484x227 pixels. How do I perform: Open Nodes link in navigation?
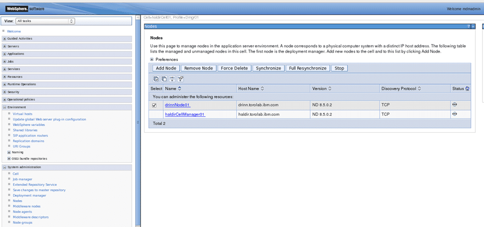point(18,201)
